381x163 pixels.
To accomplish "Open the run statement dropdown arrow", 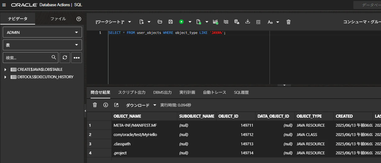I will (190, 22).
